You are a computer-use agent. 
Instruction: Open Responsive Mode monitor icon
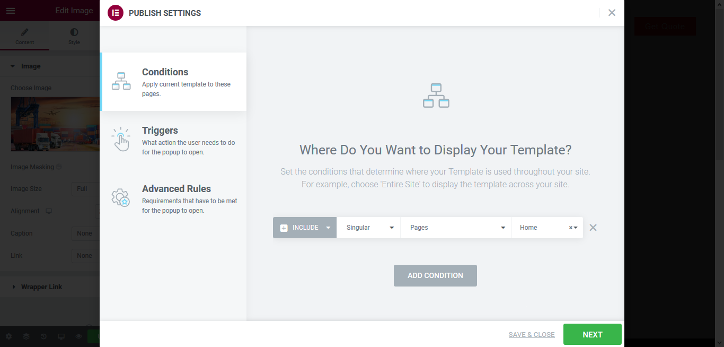pyautogui.click(x=61, y=336)
